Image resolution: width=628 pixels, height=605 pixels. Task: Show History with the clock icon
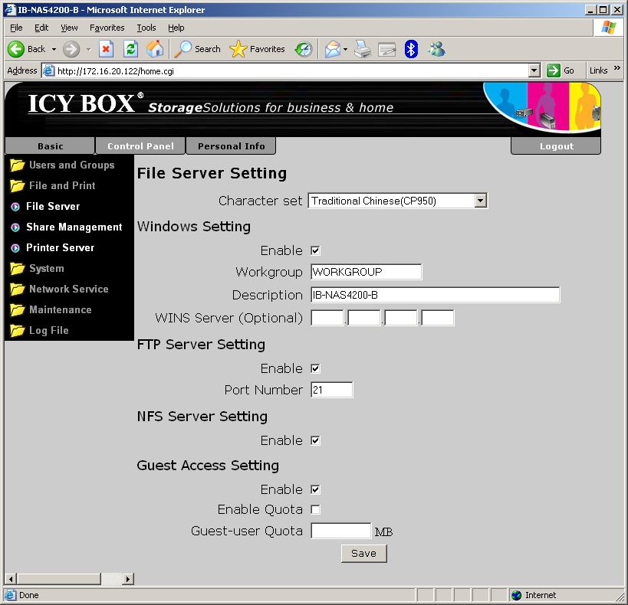pos(304,49)
